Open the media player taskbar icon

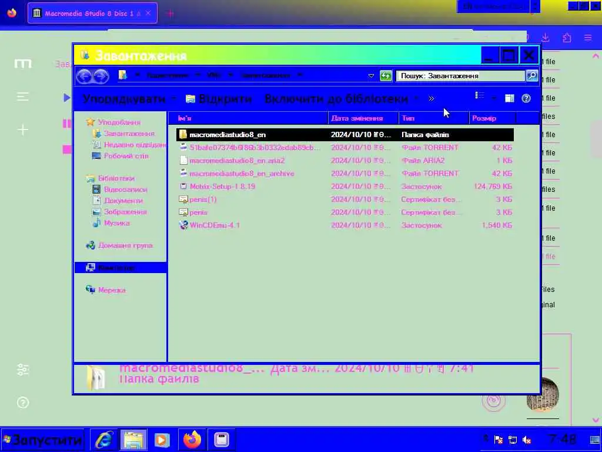pyautogui.click(x=162, y=440)
